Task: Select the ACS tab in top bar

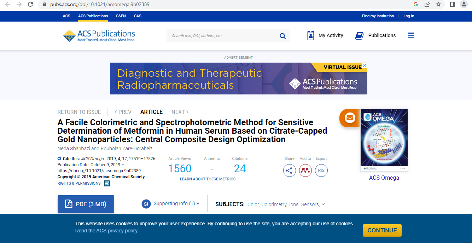Action: 66,16
